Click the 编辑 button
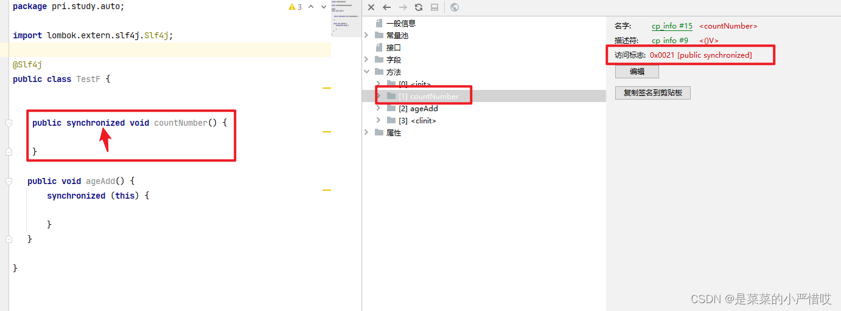The image size is (841, 311). pos(637,71)
